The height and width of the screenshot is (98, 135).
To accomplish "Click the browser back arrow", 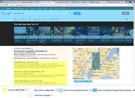I will coord(2,5).
